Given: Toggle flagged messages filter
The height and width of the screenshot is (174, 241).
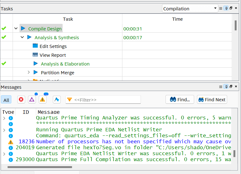Looking at the screenshot, I should point(57,100).
